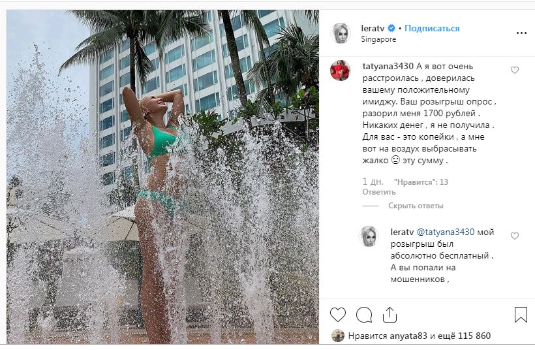Click leratv header profile avatar
The image size is (535, 350).
click(340, 33)
